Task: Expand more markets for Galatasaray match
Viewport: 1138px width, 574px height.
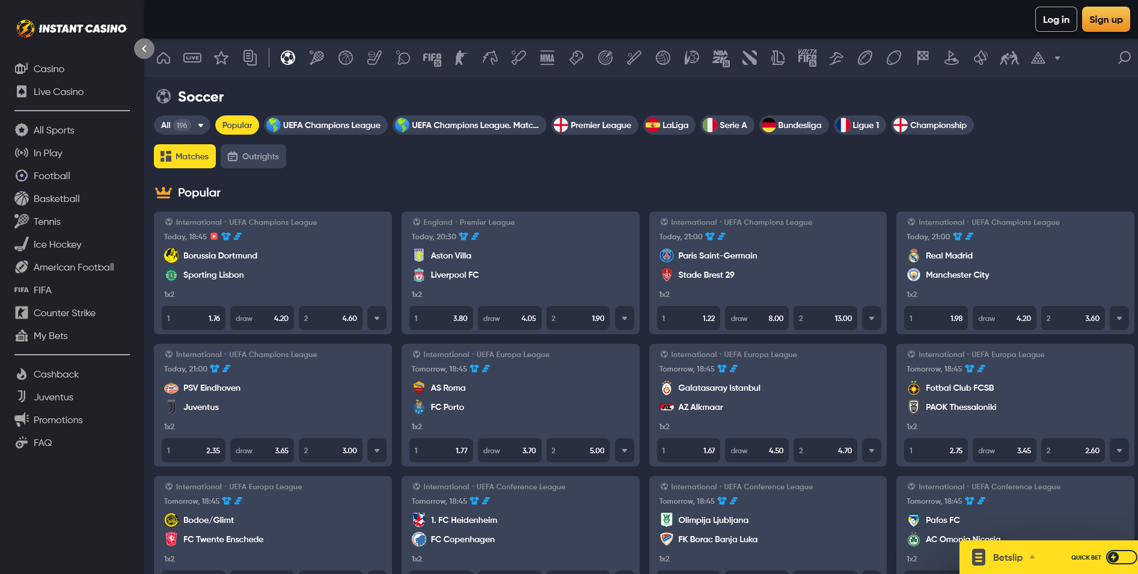Action: [x=872, y=451]
